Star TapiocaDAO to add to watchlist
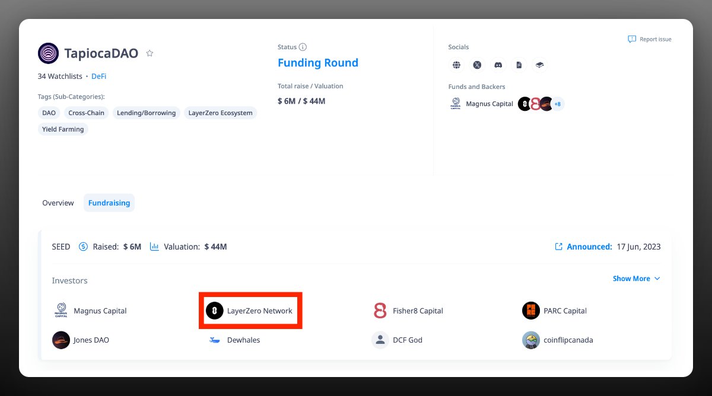 (x=150, y=53)
